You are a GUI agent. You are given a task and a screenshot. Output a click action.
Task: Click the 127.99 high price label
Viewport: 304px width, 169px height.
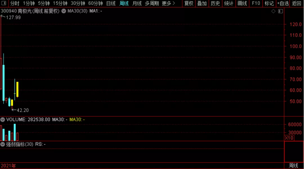click(13, 17)
